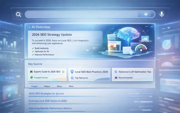The width and height of the screenshot is (180, 113).
Task: Click the Trusted Source label
Action: coord(41,78)
